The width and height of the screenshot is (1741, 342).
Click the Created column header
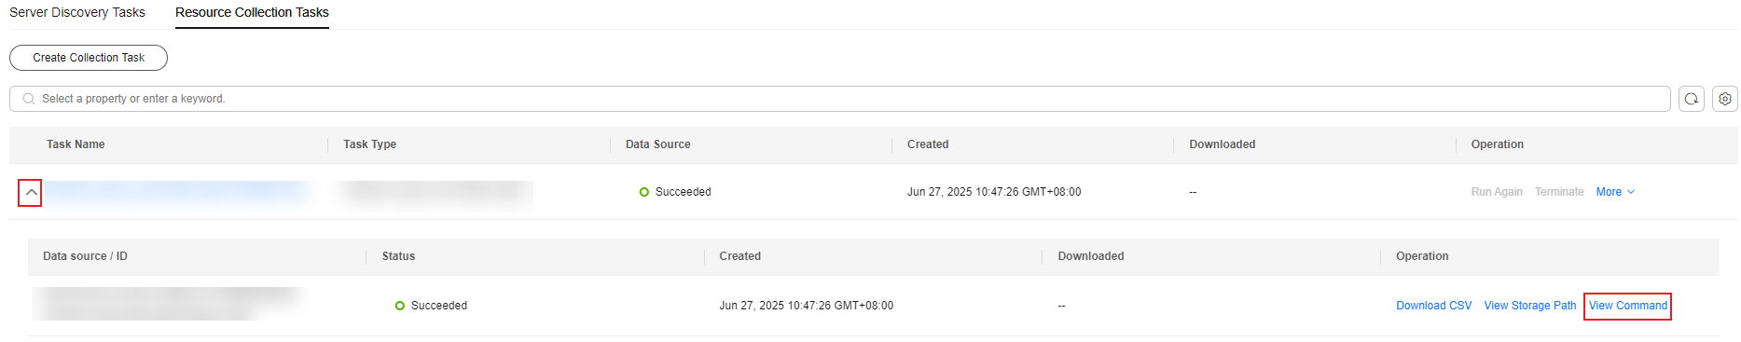[928, 144]
